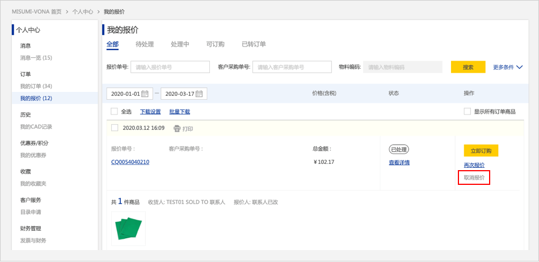This screenshot has width=539, height=262.
Task: Click the 客户采购单号 input field
Action: (x=292, y=67)
